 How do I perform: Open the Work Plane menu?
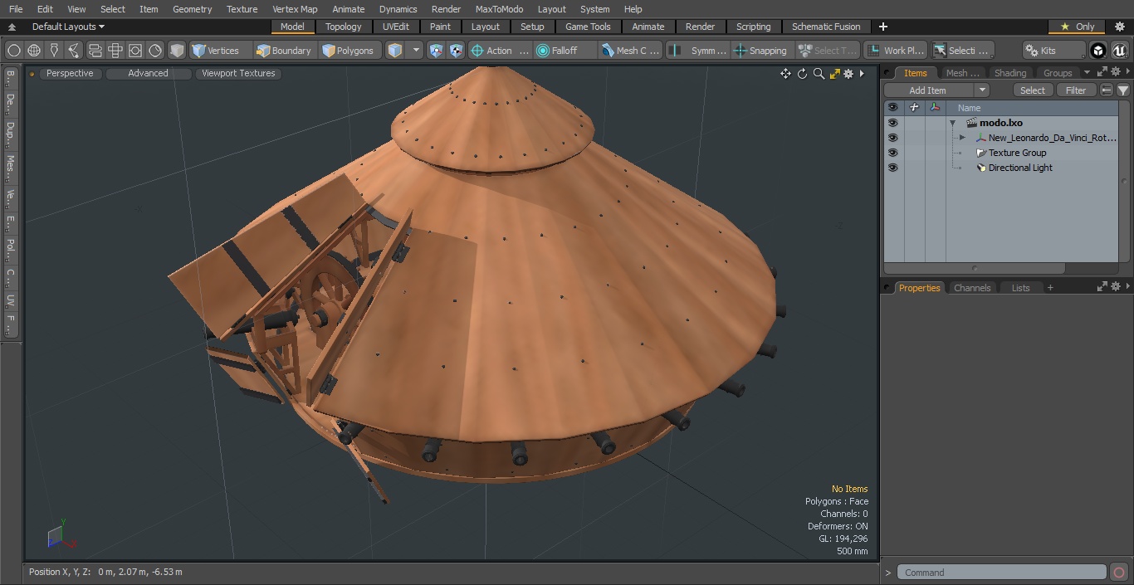tap(895, 51)
